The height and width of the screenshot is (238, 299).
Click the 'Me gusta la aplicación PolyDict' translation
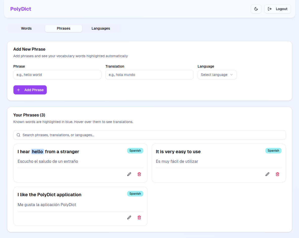[47, 205]
